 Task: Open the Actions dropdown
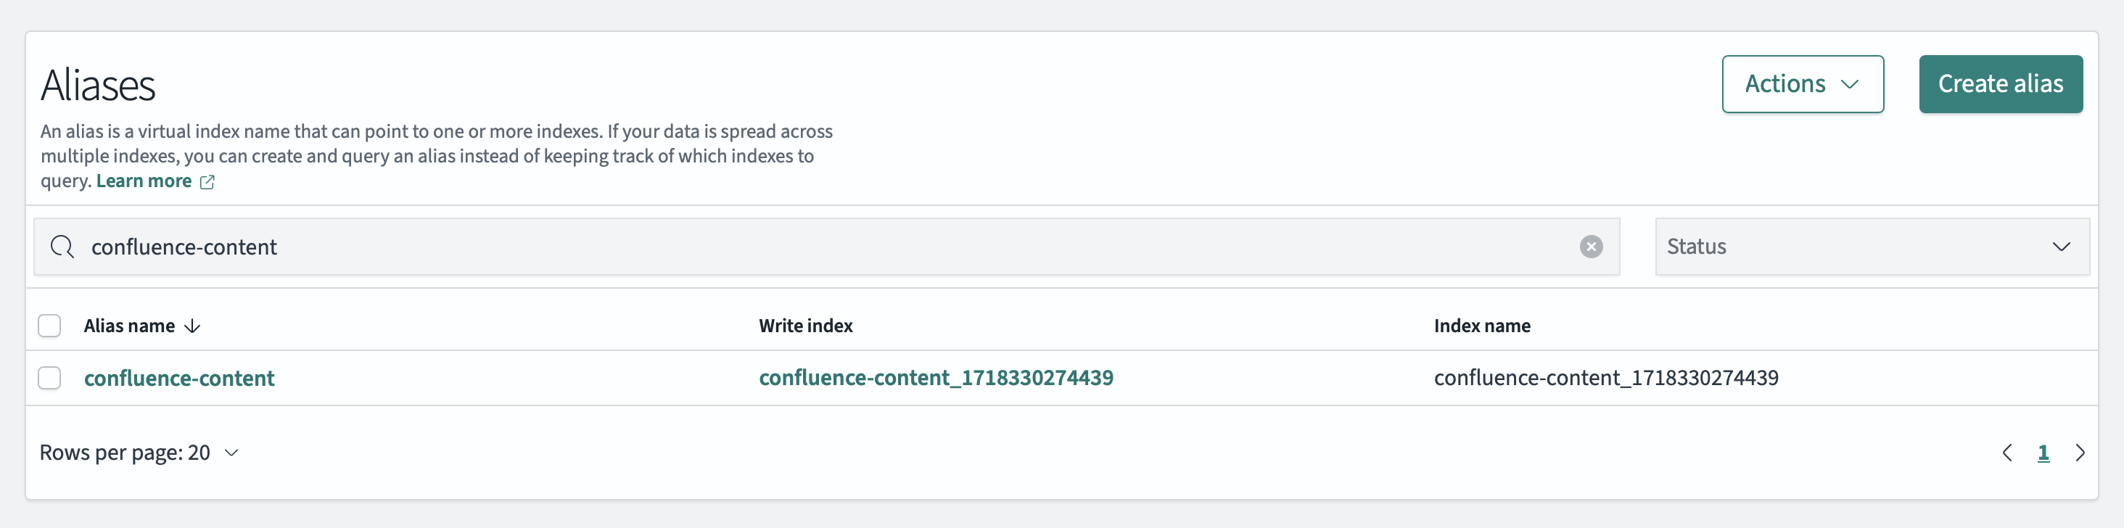pyautogui.click(x=1802, y=84)
